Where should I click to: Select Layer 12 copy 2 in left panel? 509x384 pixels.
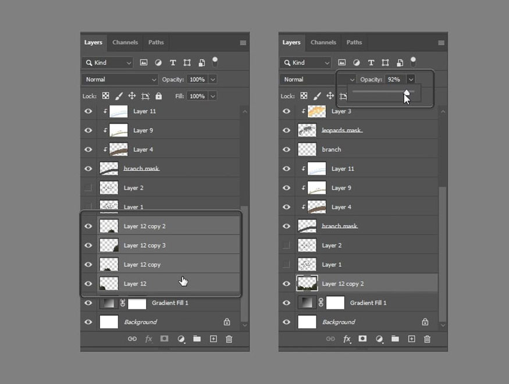coord(161,226)
